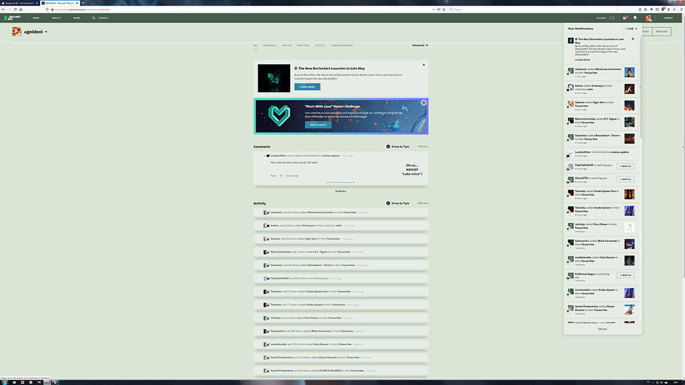Open the Salamantra Black Sorceress activity row

tap(341, 331)
